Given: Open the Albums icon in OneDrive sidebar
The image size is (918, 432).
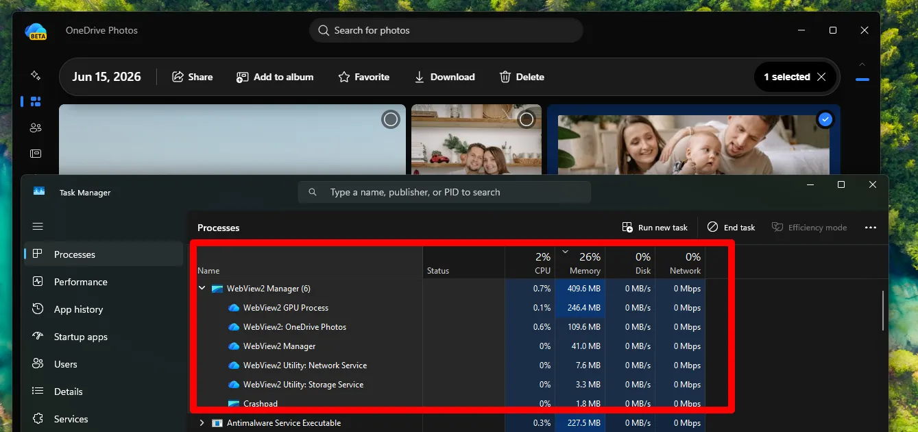Looking at the screenshot, I should tap(36, 154).
